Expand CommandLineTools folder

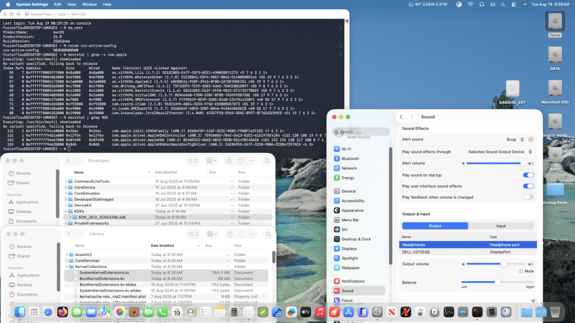(66, 181)
